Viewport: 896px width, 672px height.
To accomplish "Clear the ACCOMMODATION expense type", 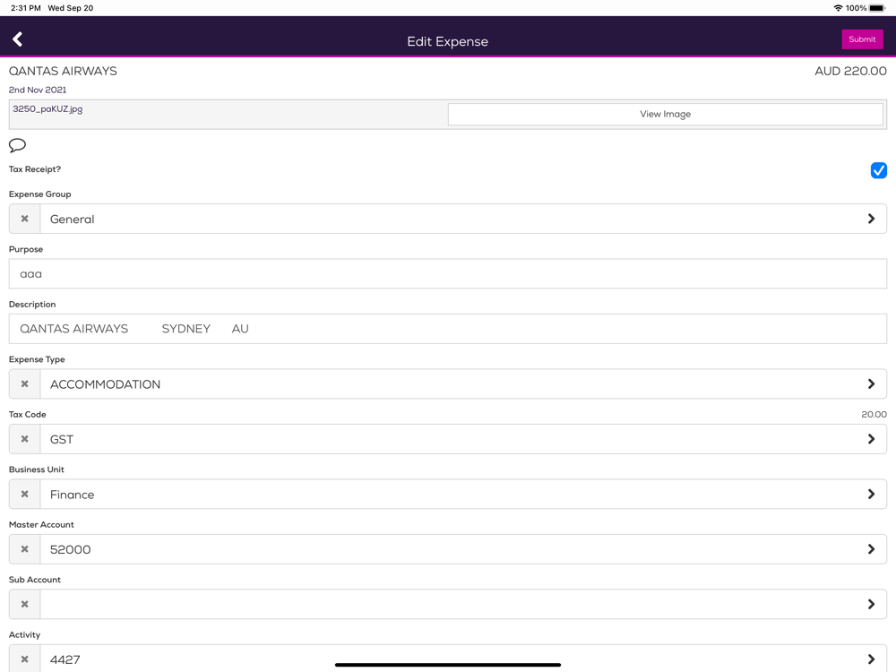I will coord(24,384).
